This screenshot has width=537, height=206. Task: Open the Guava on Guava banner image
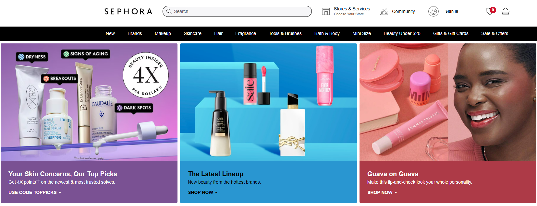point(448,102)
